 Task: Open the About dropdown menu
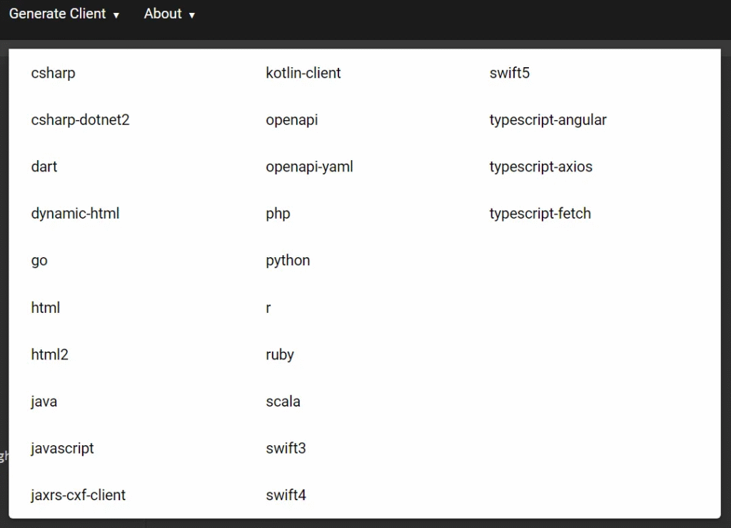click(169, 14)
